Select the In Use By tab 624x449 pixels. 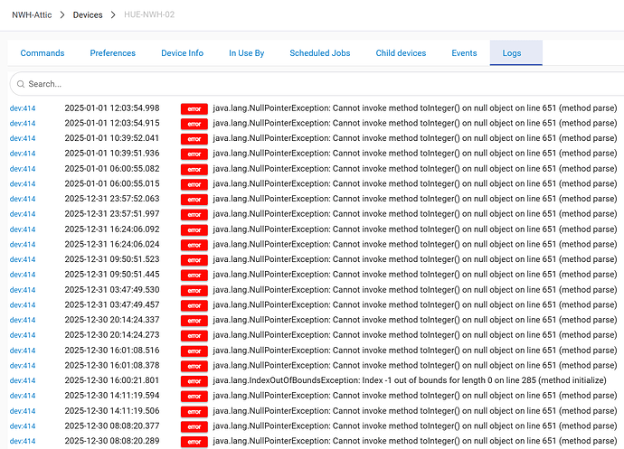[246, 53]
